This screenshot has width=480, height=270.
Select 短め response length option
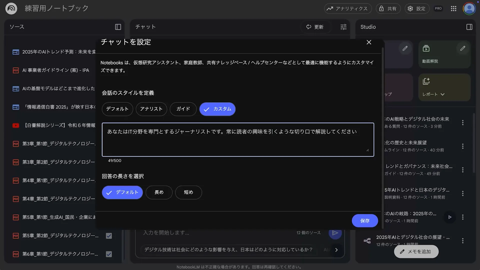(x=188, y=192)
